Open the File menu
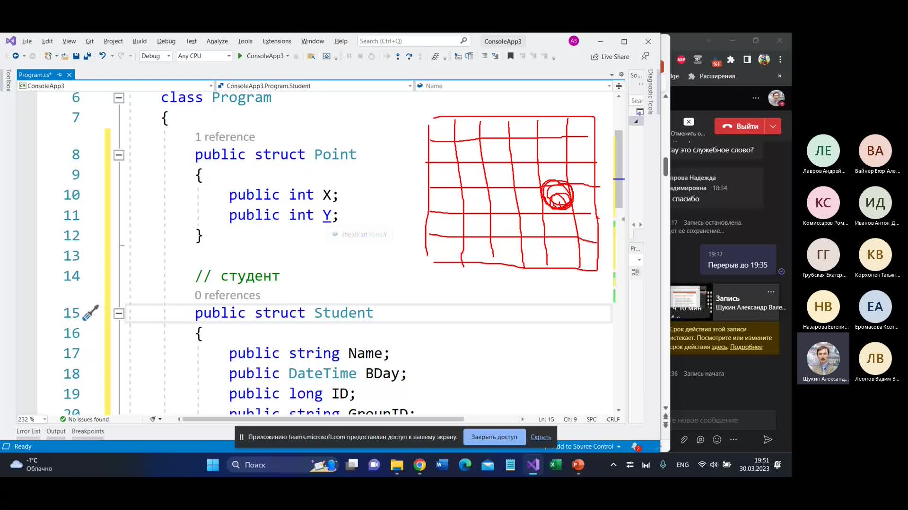 pos(27,41)
